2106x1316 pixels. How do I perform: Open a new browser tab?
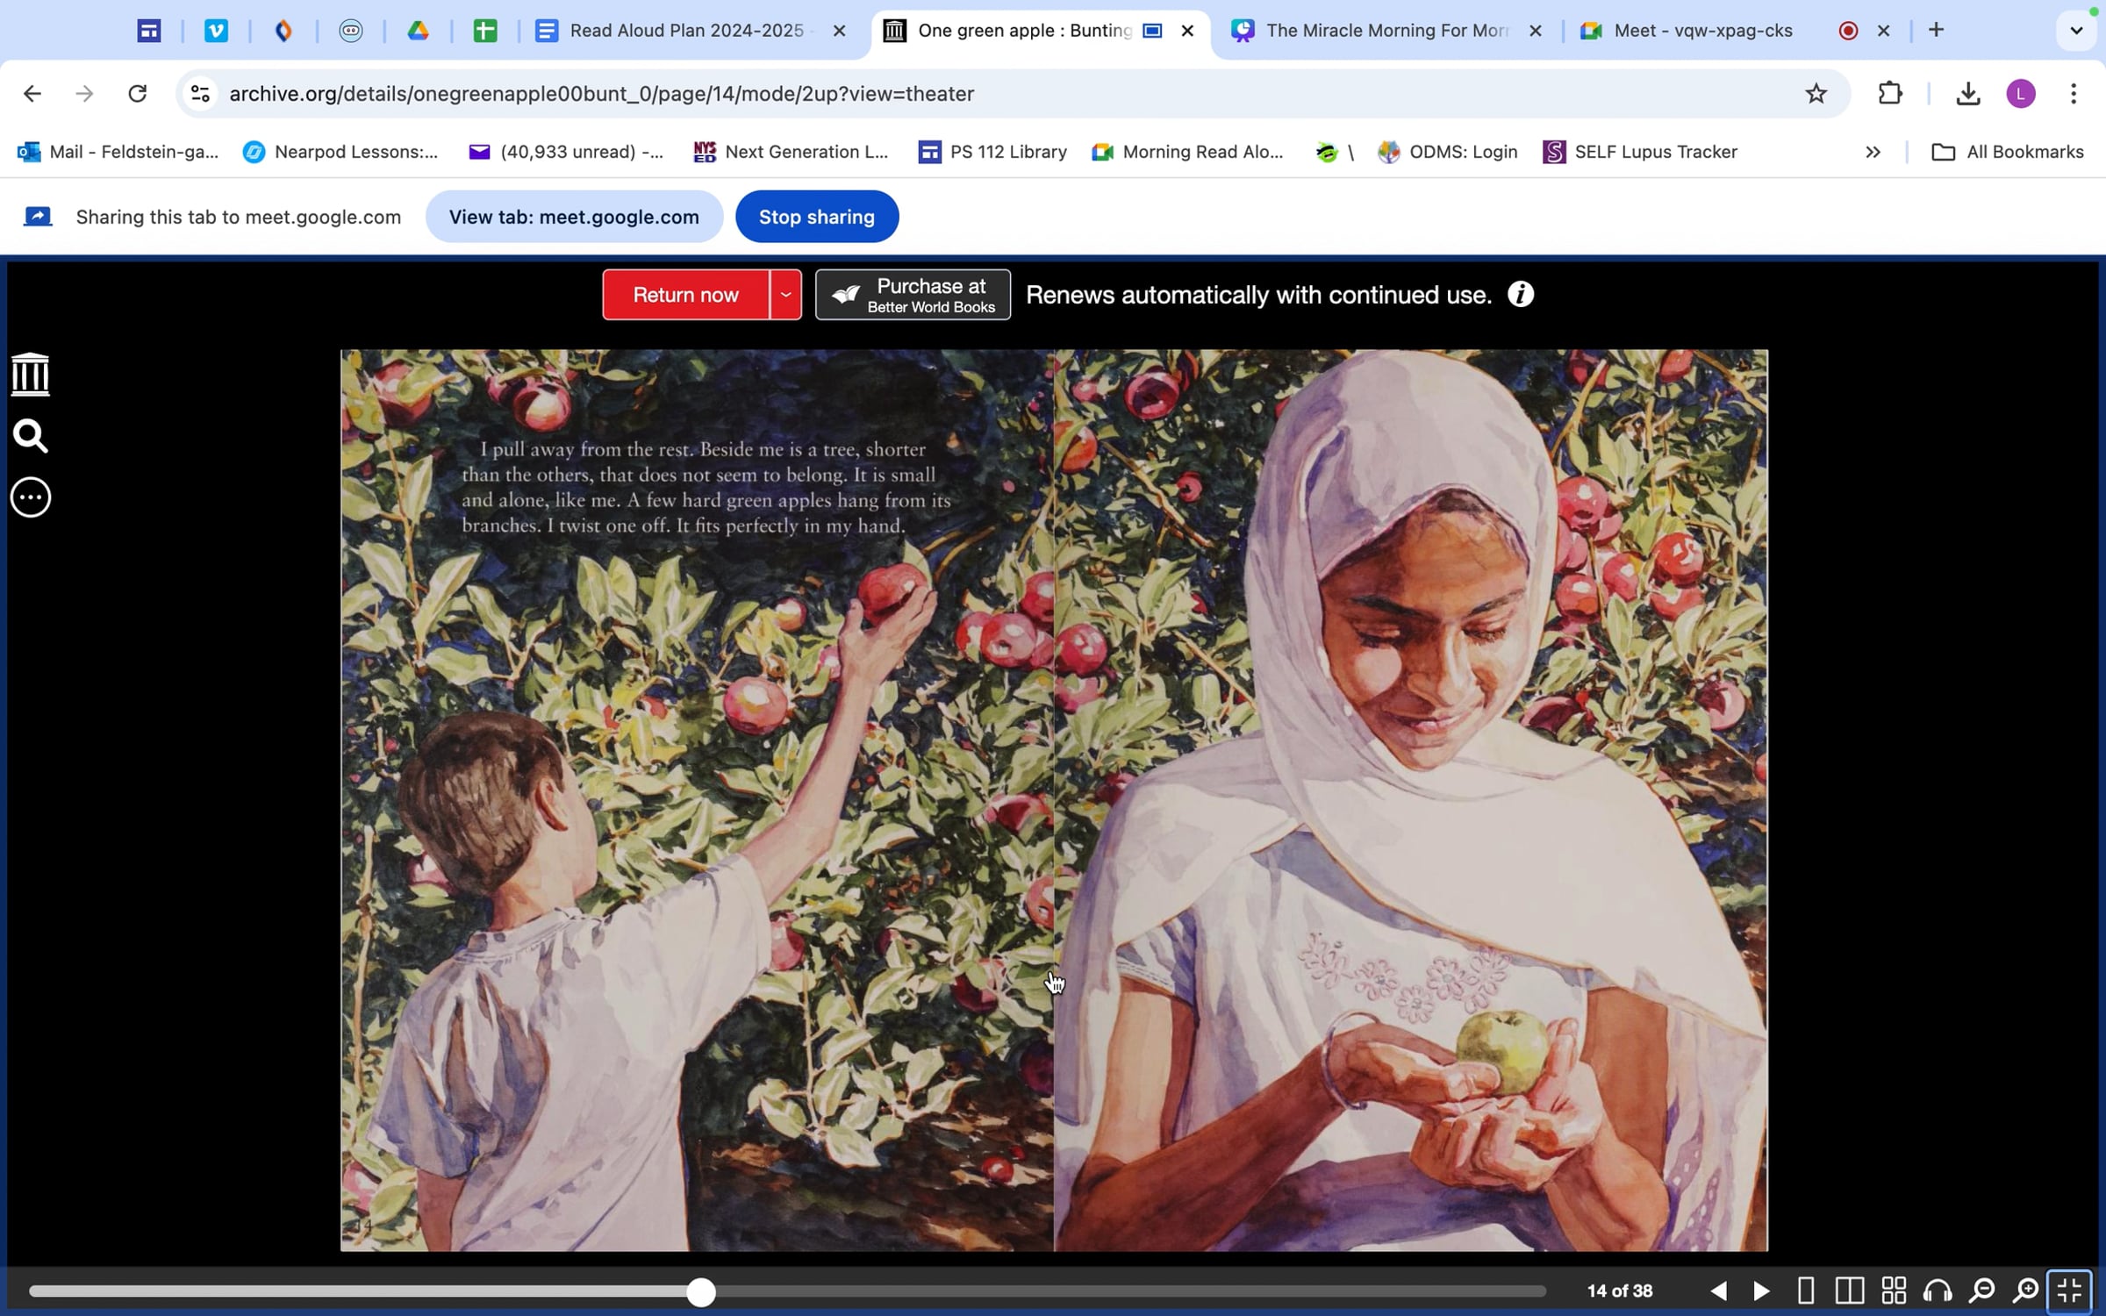click(1937, 31)
